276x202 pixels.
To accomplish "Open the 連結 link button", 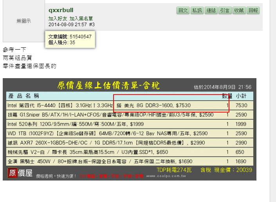I will pyautogui.click(x=211, y=11).
